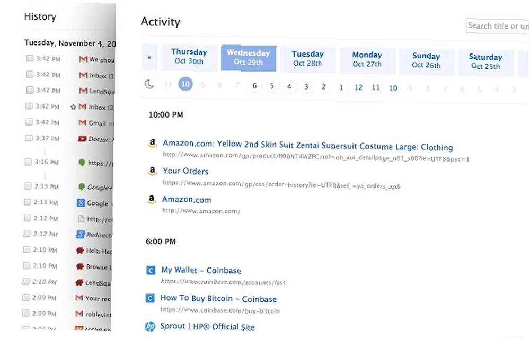Open the Your Orders link
This screenshot has width=530, height=339.
pos(185,171)
